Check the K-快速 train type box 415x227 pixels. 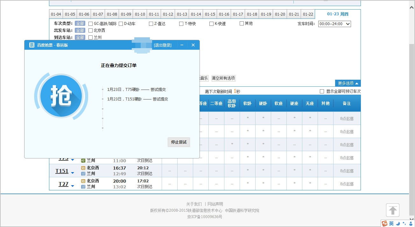pyautogui.click(x=211, y=24)
